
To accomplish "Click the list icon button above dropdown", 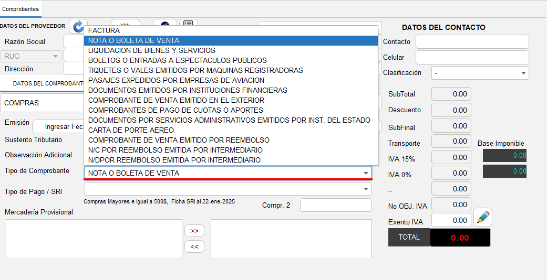I will coord(189,23).
